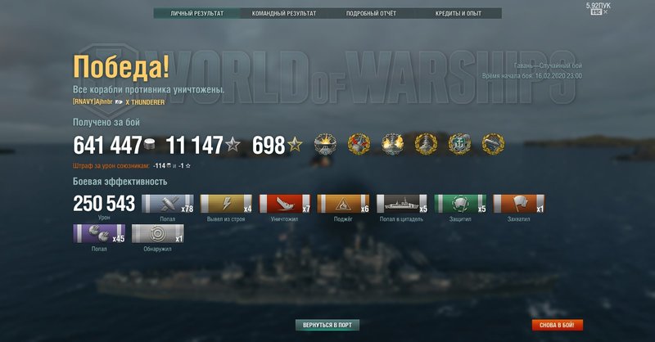Click the secondary hits purple ribbon x45
Screen dimensions: 655x342
pos(99,233)
